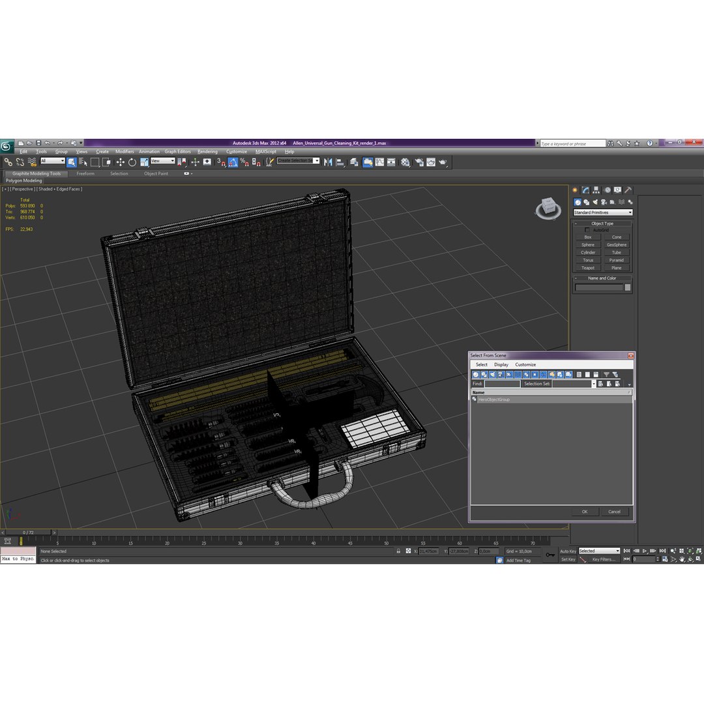Click the Unlink Selection tool
Viewport: 704px width, 704px height.
[x=20, y=162]
